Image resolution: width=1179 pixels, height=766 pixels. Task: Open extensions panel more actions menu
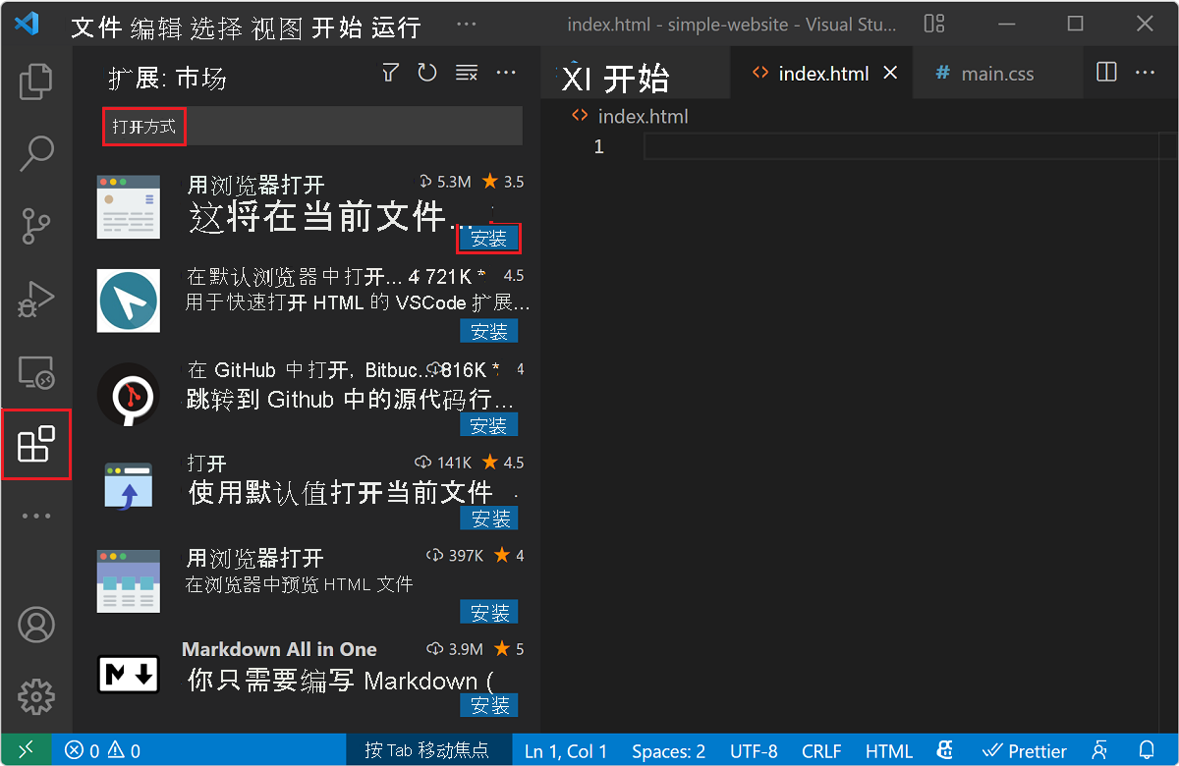[x=505, y=72]
